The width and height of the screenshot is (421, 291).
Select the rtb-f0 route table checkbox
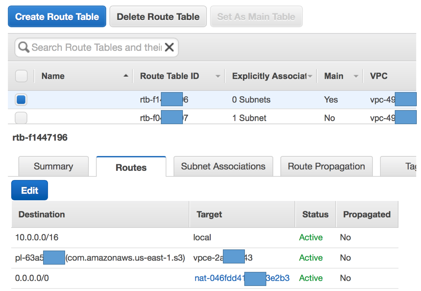pos(21,118)
